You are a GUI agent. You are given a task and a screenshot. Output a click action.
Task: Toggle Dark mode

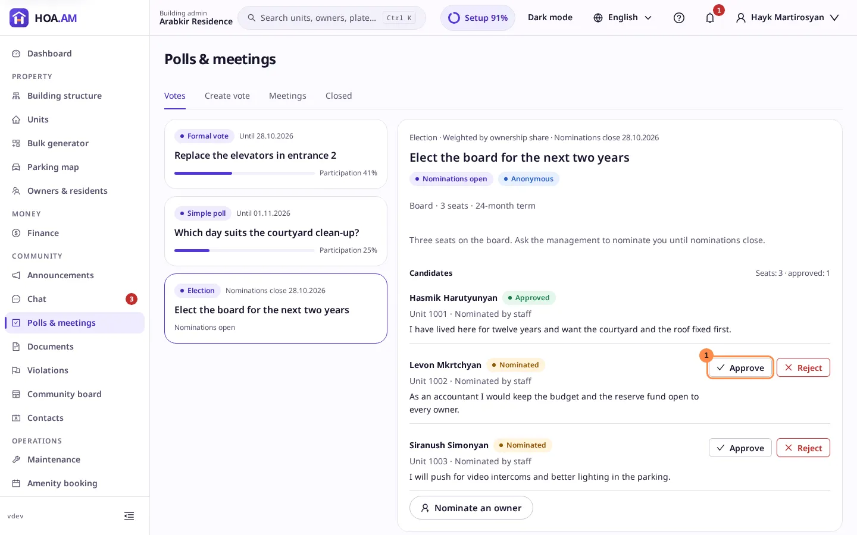tap(550, 18)
